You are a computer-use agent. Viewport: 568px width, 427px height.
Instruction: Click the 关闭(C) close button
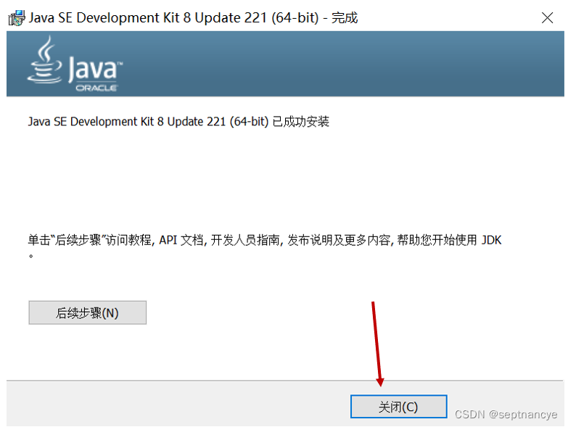point(398,407)
